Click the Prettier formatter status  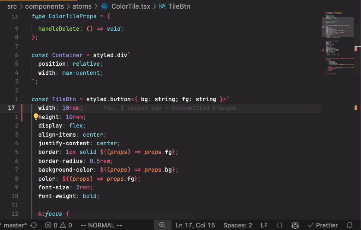pyautogui.click(x=322, y=225)
